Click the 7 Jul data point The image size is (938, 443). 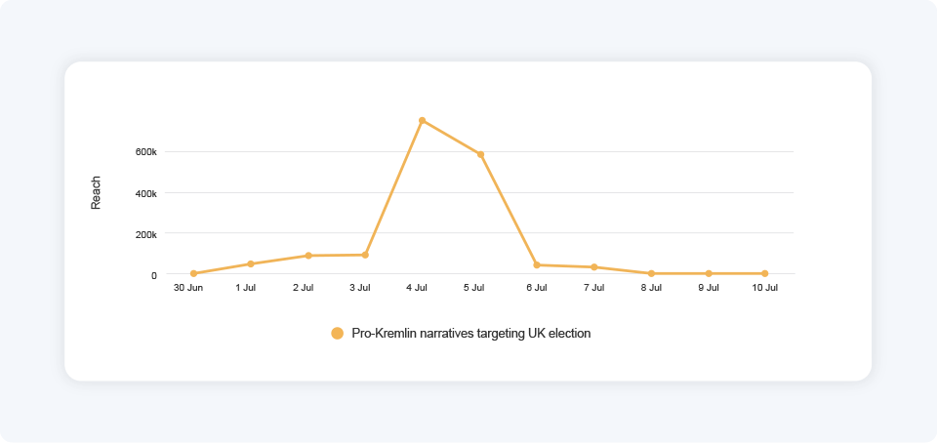coord(593,267)
